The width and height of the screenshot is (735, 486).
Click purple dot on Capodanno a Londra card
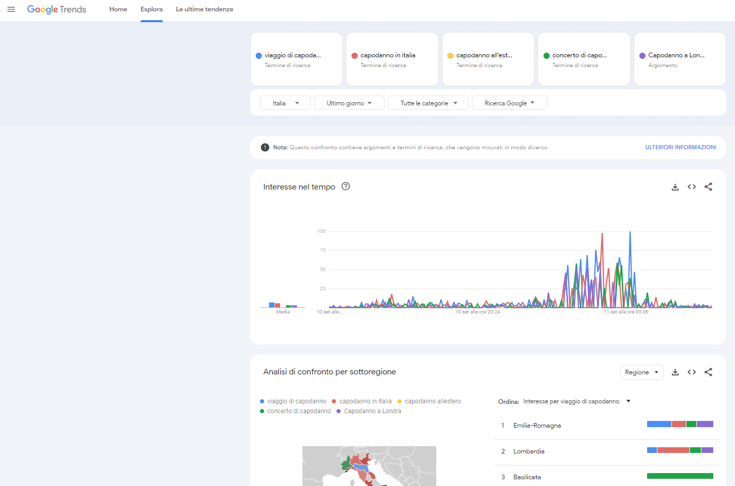pyautogui.click(x=642, y=56)
